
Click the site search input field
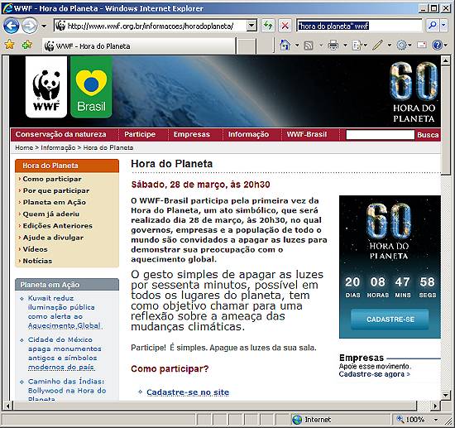point(381,135)
